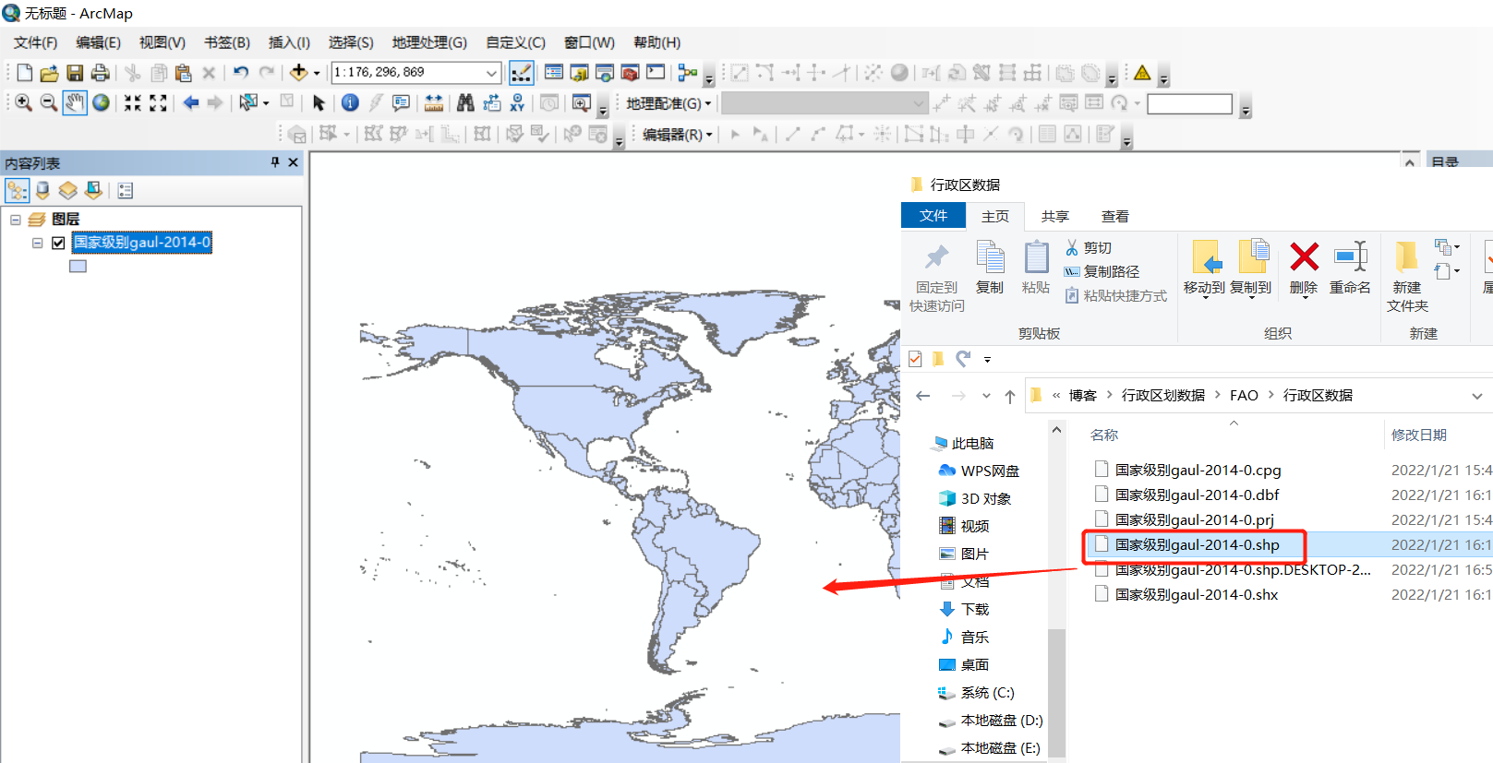The height and width of the screenshot is (763, 1493).
Task: Show the Table Of Contents window icon
Action: click(x=554, y=73)
